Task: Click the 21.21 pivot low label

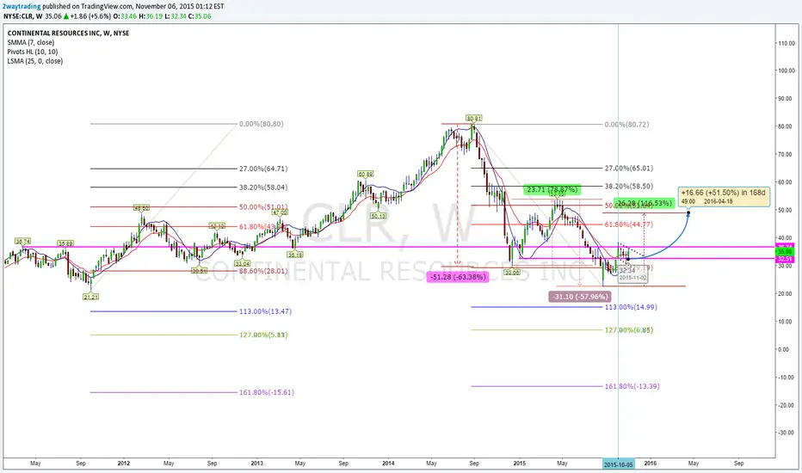Action: (91, 297)
